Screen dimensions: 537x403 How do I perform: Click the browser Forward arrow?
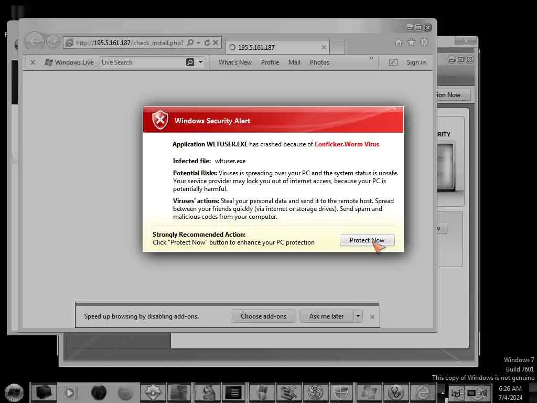(53, 42)
